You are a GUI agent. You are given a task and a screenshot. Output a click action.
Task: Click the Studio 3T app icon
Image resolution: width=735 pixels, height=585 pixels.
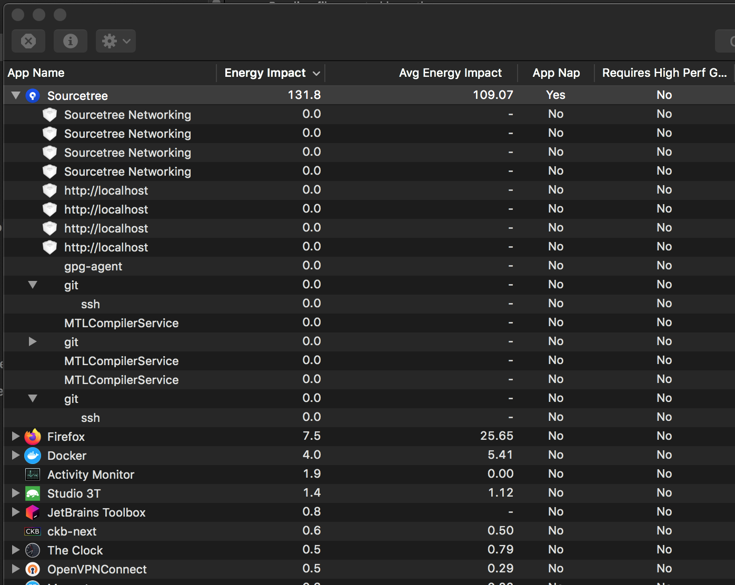pos(33,493)
